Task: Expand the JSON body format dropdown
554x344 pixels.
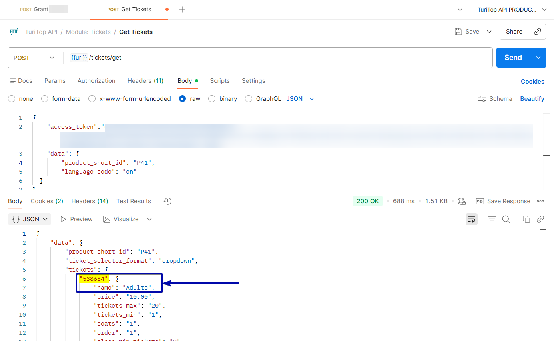Action: (x=301, y=99)
